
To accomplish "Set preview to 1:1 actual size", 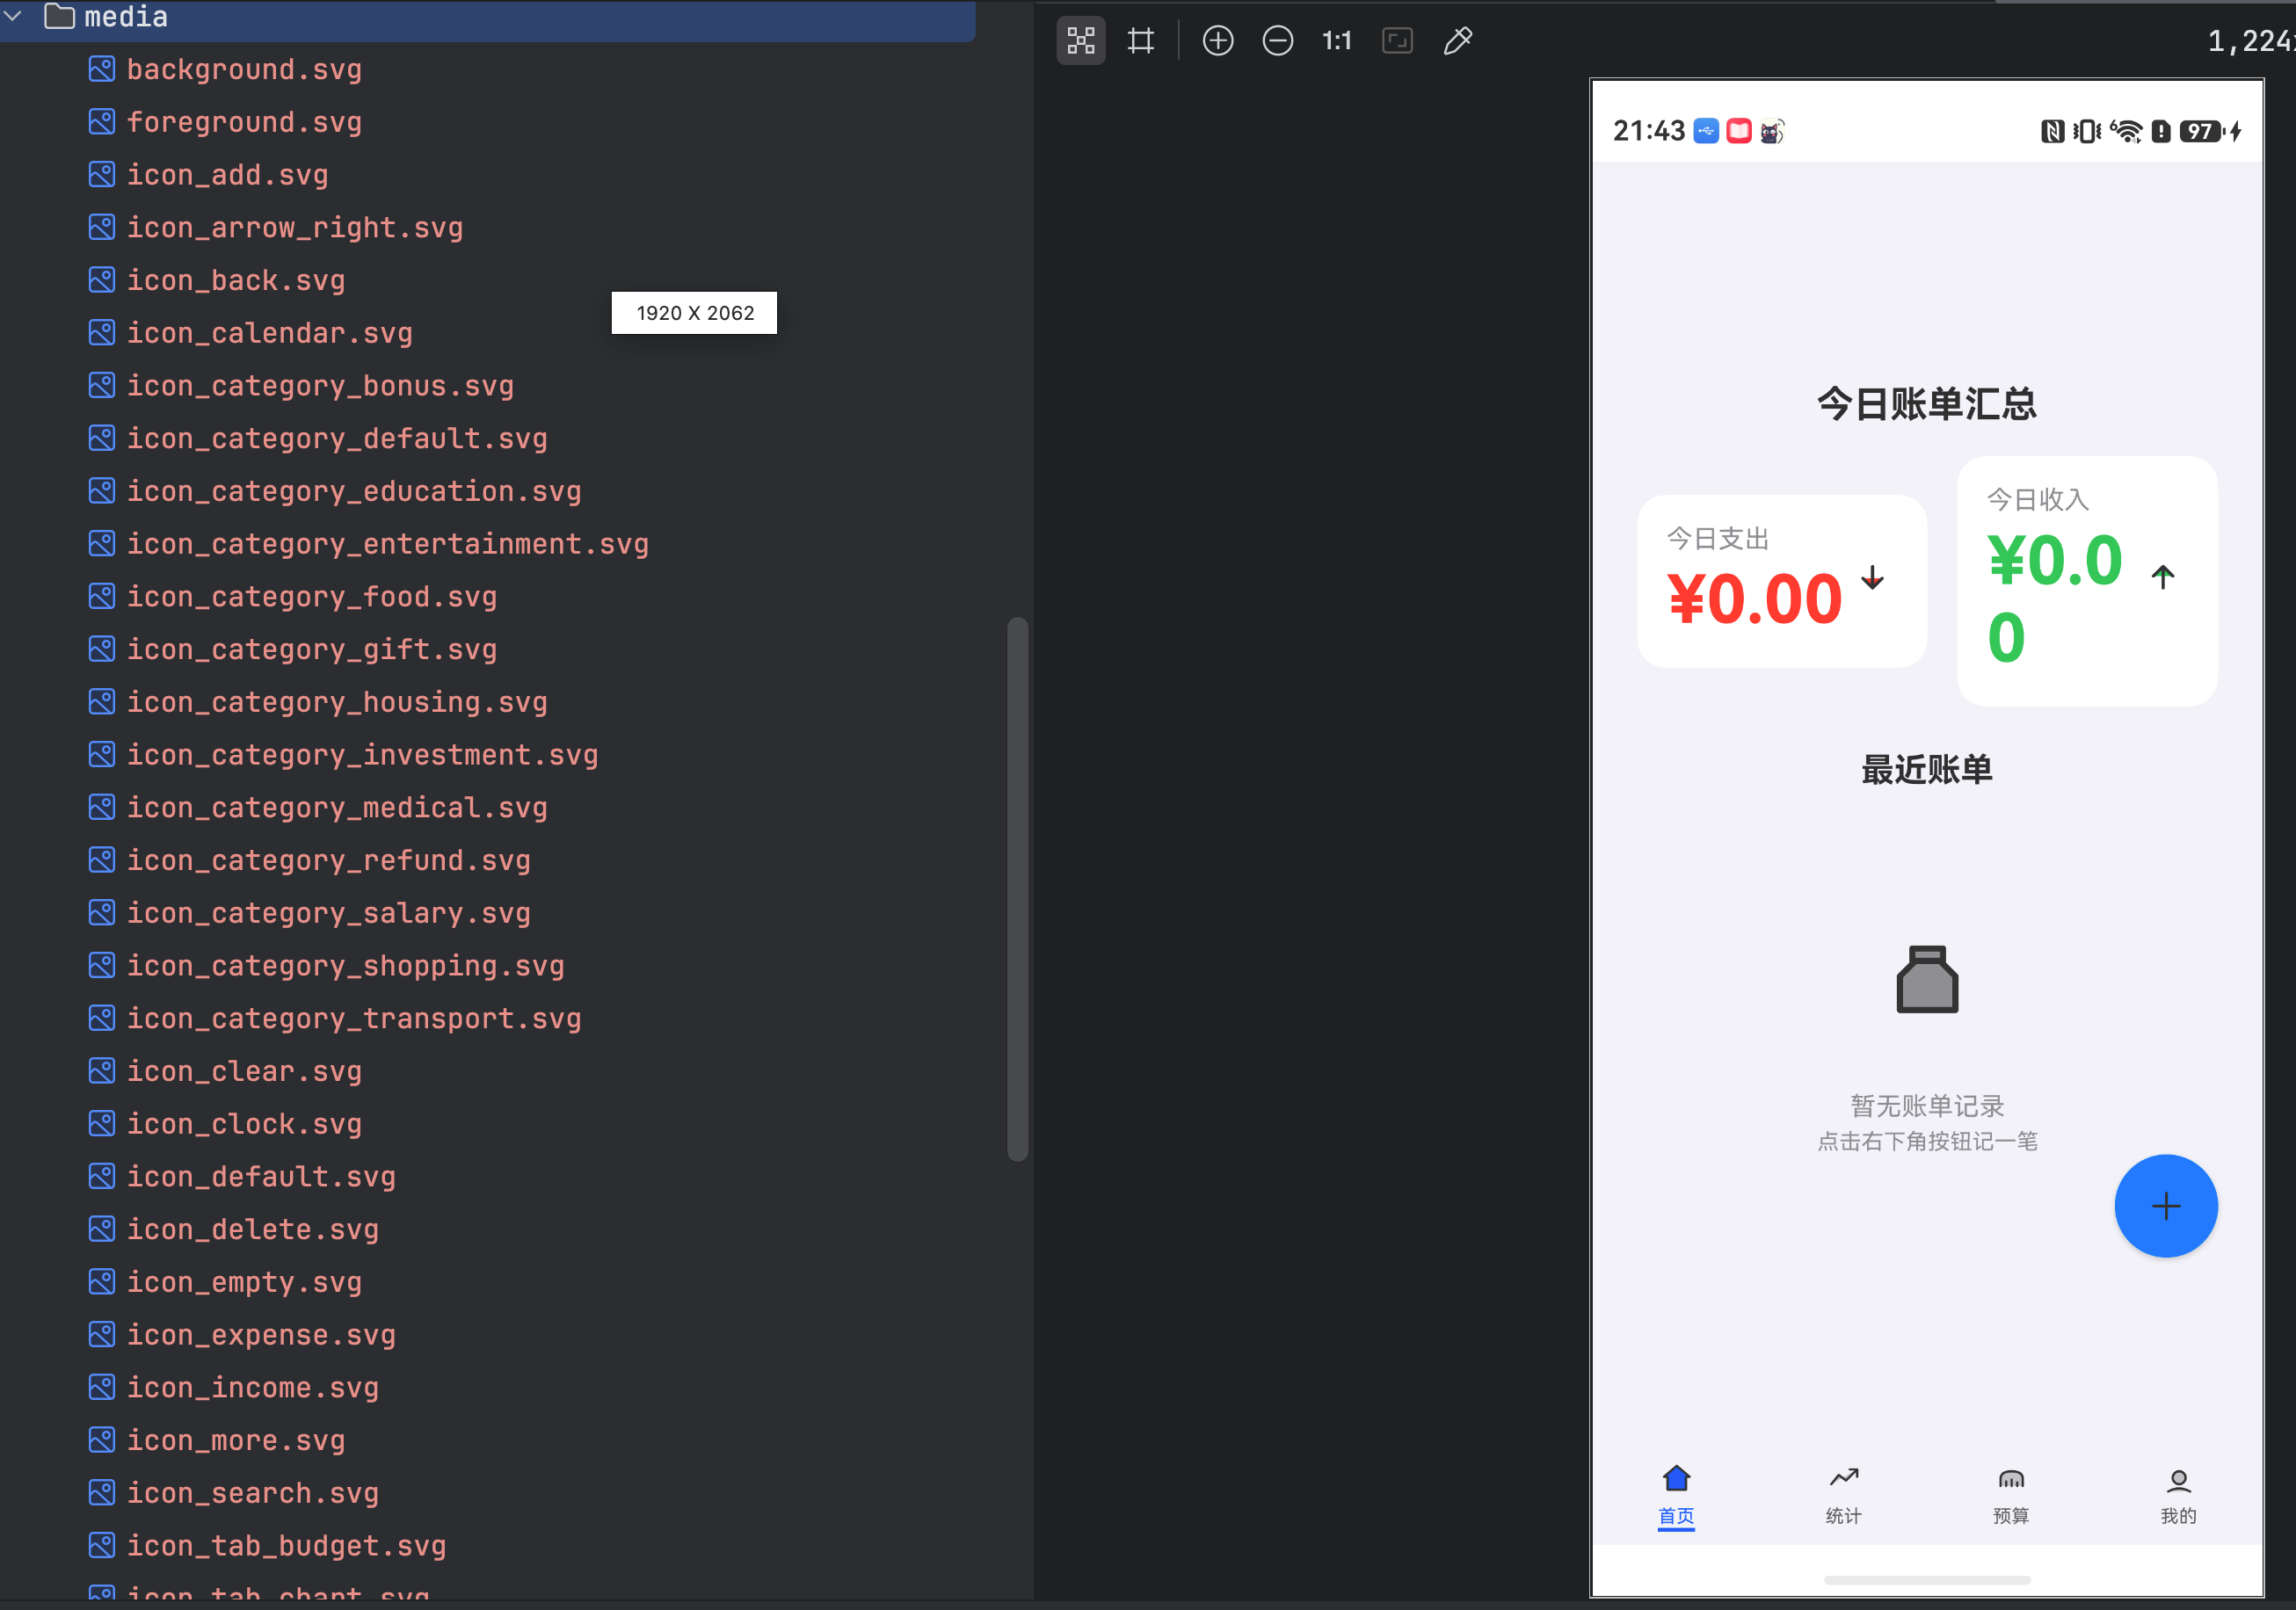I will (x=1337, y=41).
